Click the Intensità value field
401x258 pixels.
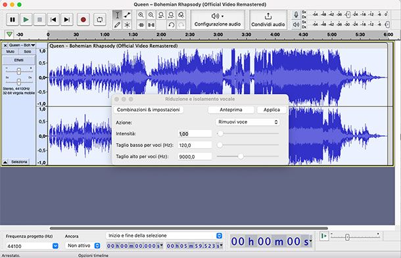[x=195, y=134]
